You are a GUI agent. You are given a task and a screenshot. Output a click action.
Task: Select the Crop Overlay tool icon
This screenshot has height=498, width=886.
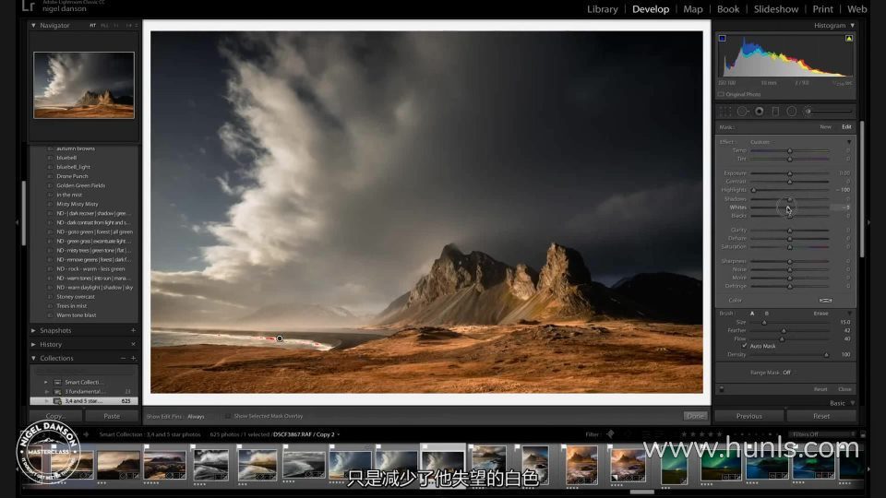point(725,112)
